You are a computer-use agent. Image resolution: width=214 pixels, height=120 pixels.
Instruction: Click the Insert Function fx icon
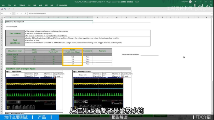click(x=25, y=13)
